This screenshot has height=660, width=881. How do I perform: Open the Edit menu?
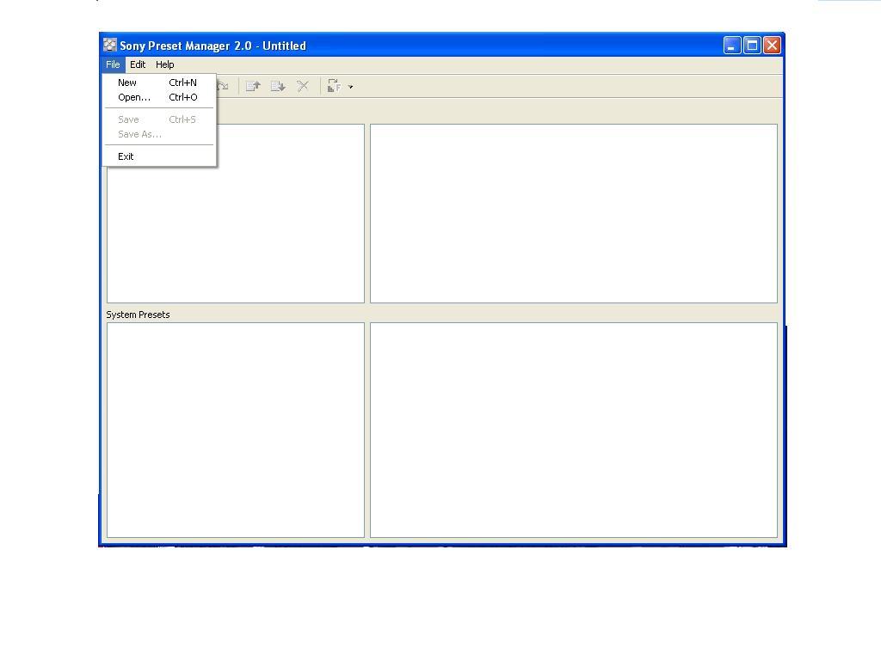(138, 64)
